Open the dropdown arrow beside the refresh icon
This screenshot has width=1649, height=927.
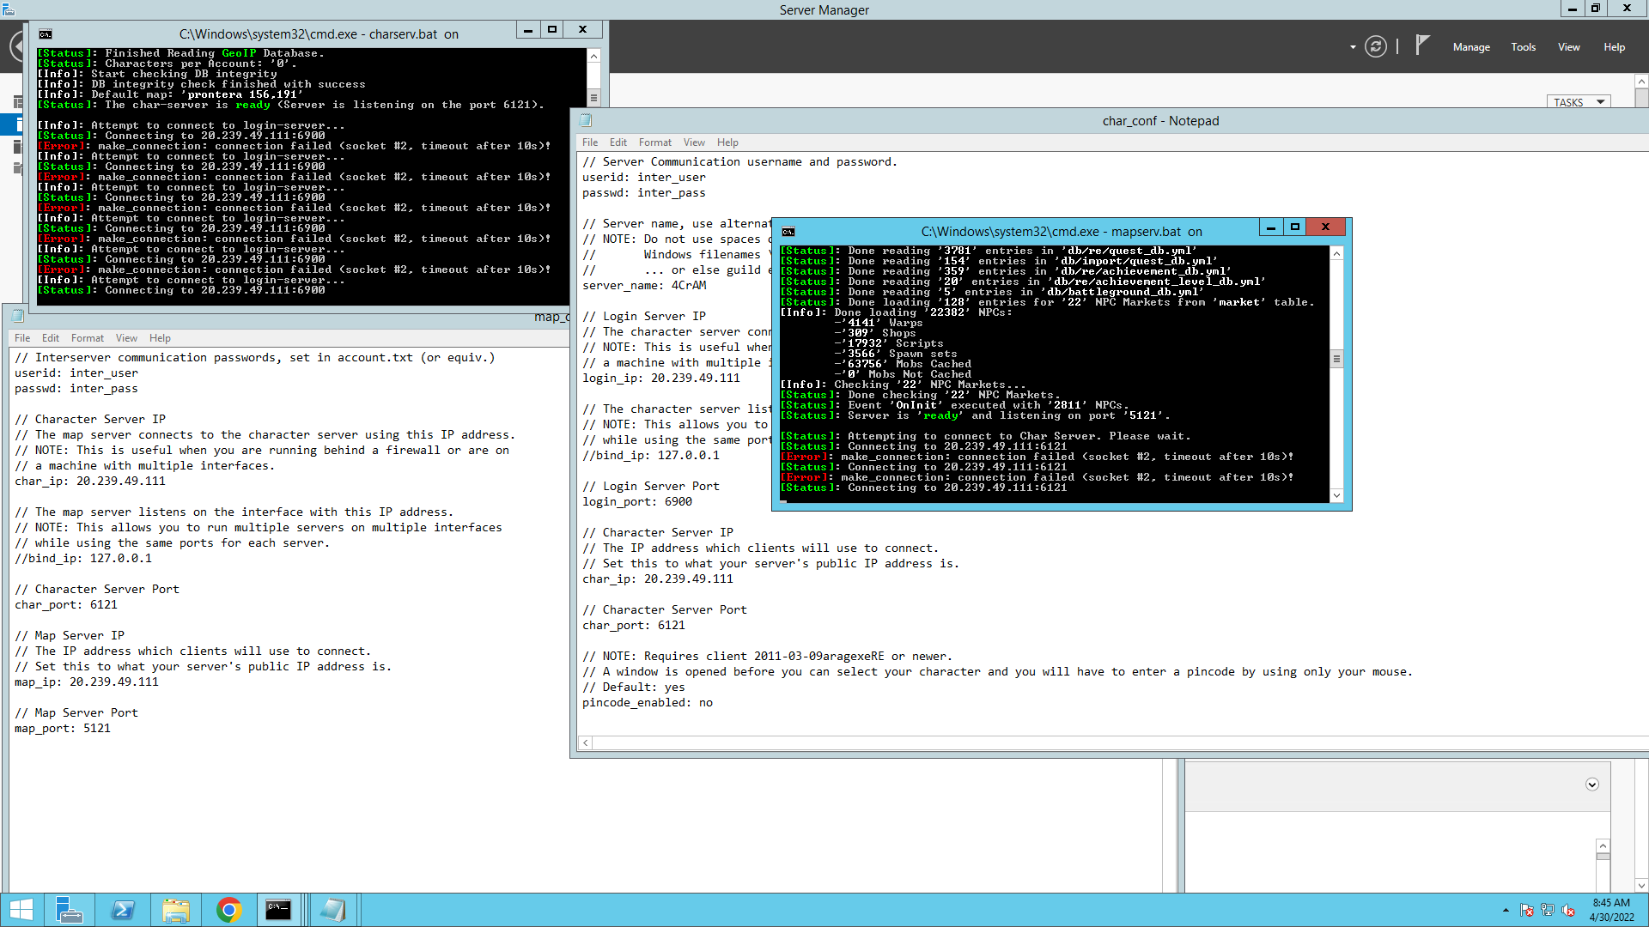pos(1353,47)
